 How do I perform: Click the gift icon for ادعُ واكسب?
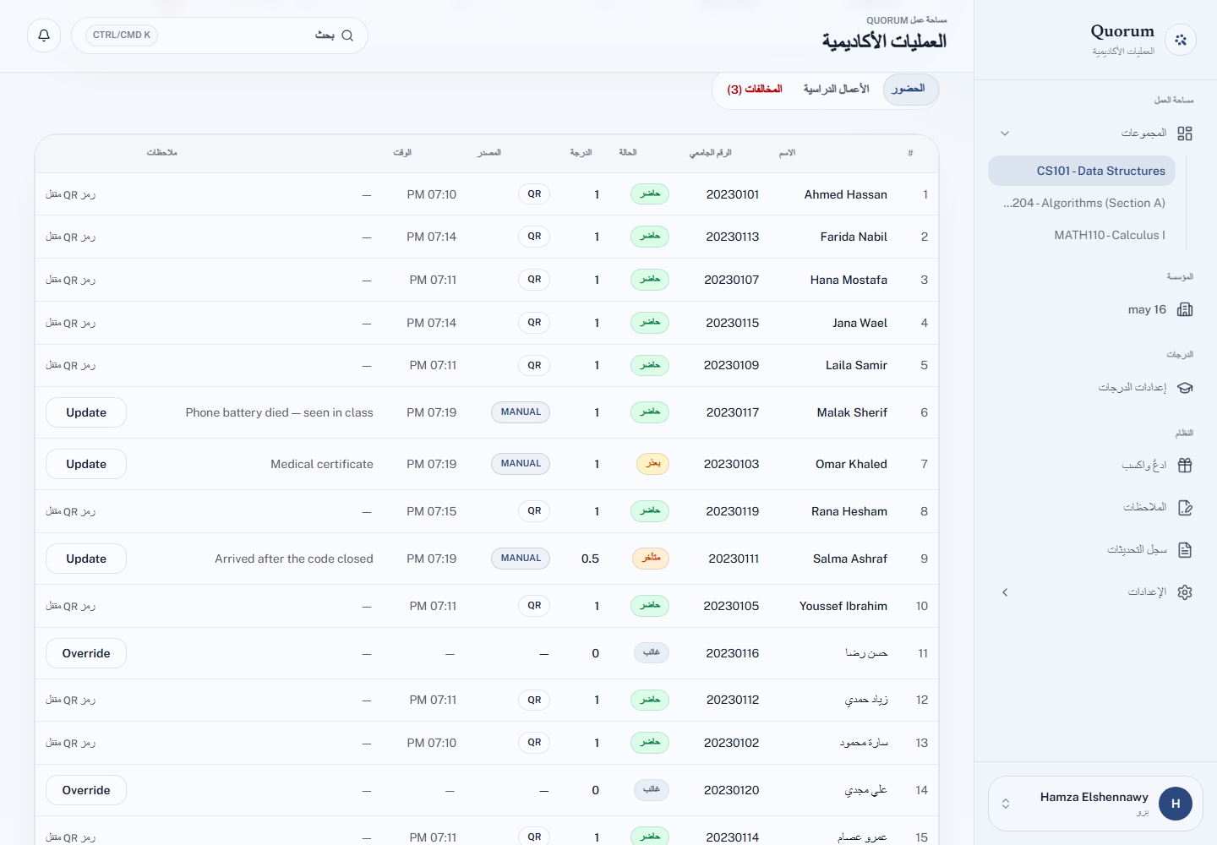pyautogui.click(x=1185, y=465)
